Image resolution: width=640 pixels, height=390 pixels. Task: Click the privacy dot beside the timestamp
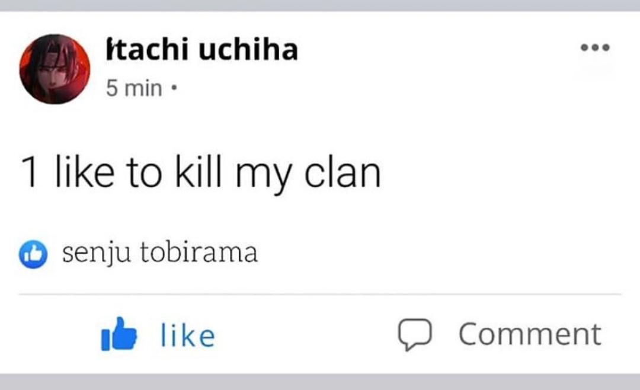(x=172, y=89)
